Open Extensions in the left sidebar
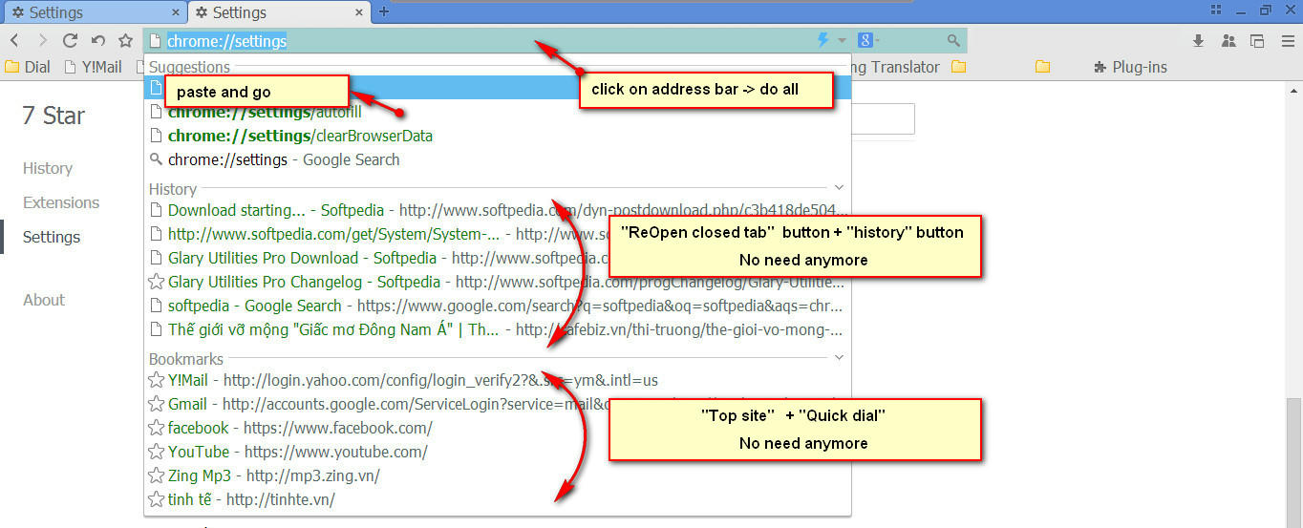Image resolution: width=1303 pixels, height=528 pixels. pyautogui.click(x=61, y=202)
